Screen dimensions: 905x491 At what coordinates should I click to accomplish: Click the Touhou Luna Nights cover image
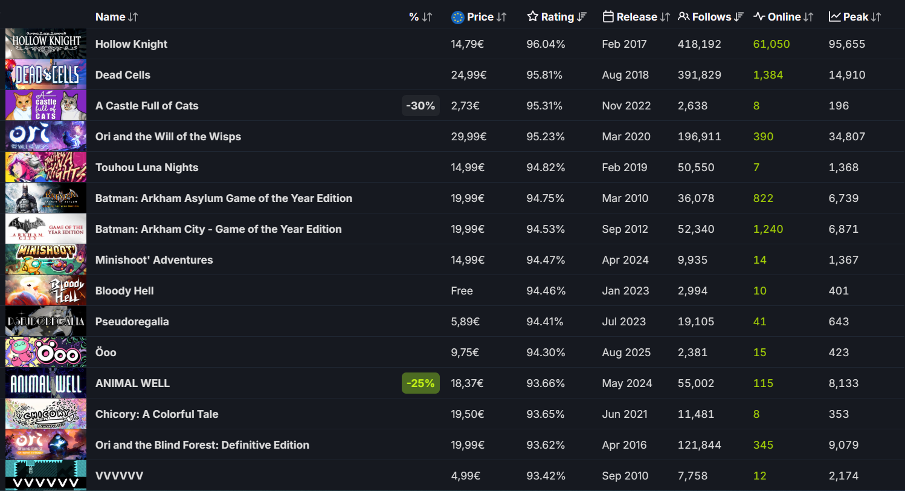(46, 167)
